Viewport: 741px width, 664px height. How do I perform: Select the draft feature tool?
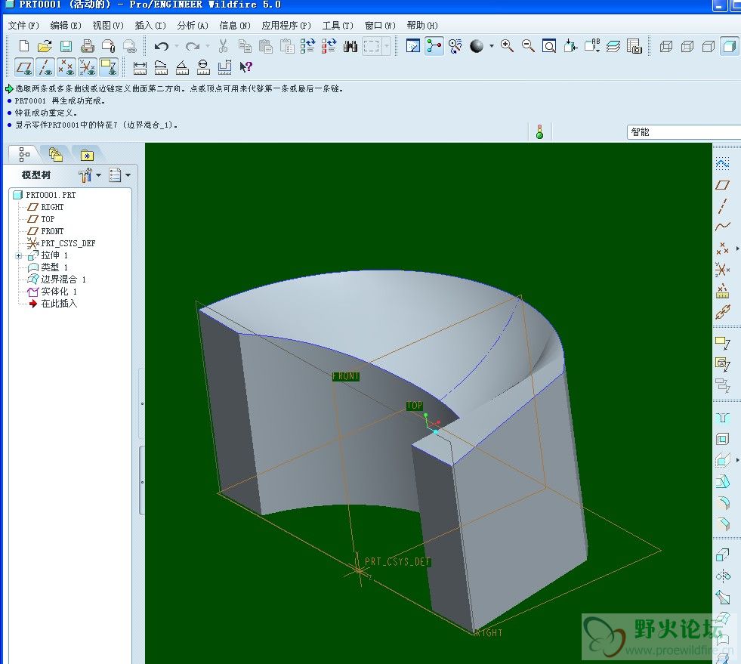click(722, 482)
